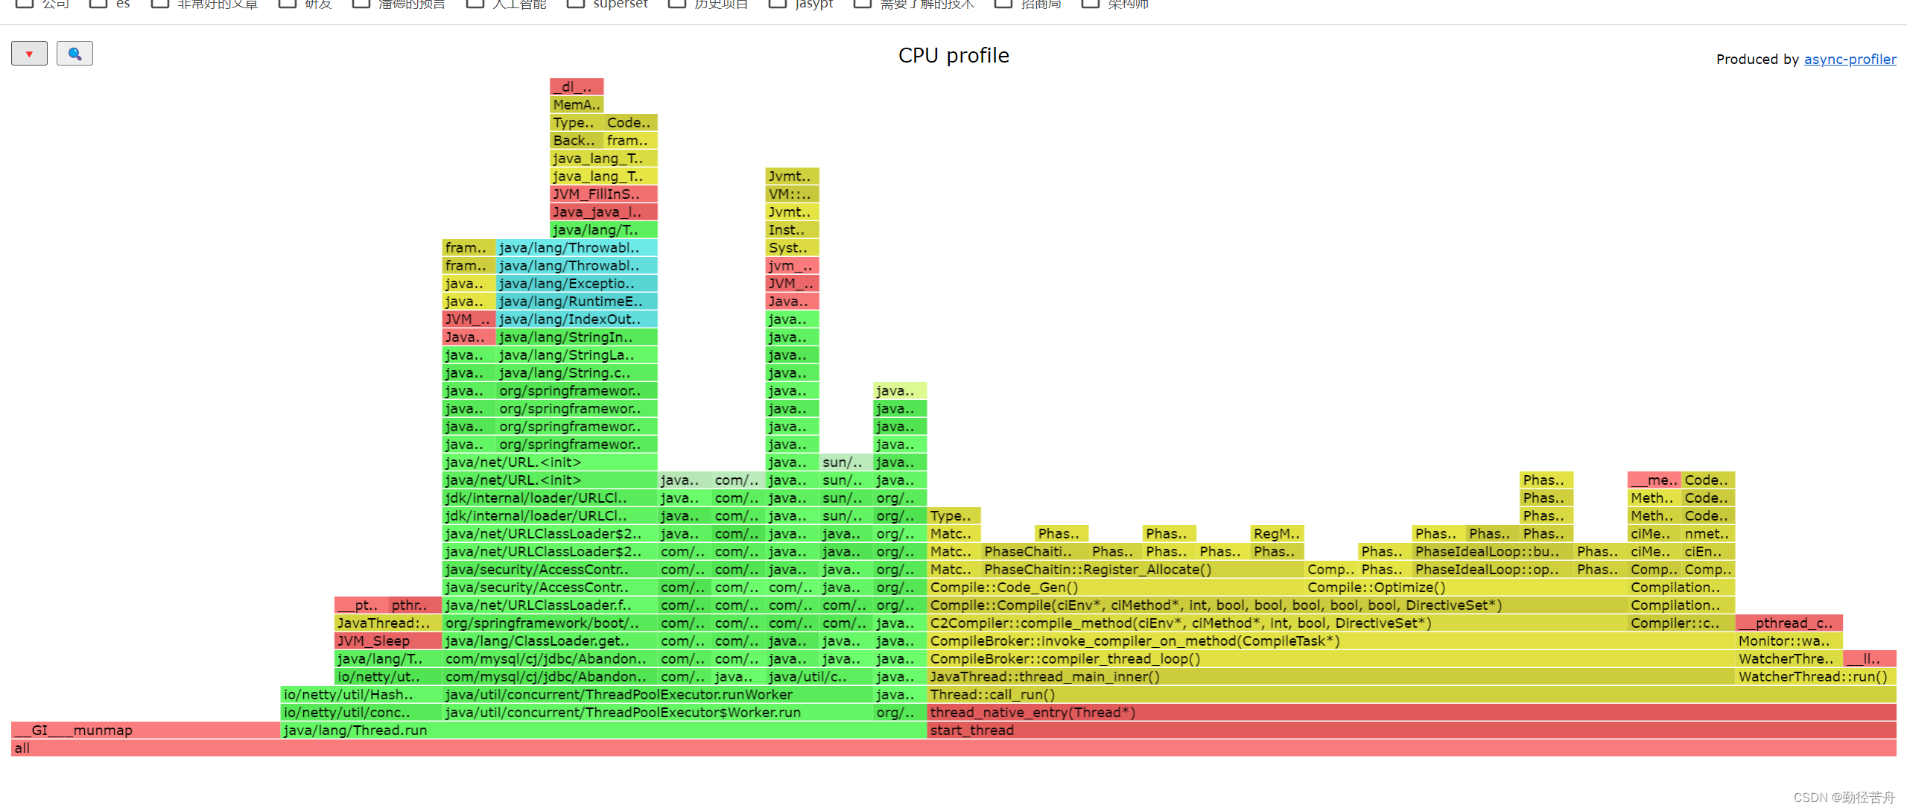Toggle inverted flame graph via red triangle icon
The image size is (1907, 811).
click(29, 53)
